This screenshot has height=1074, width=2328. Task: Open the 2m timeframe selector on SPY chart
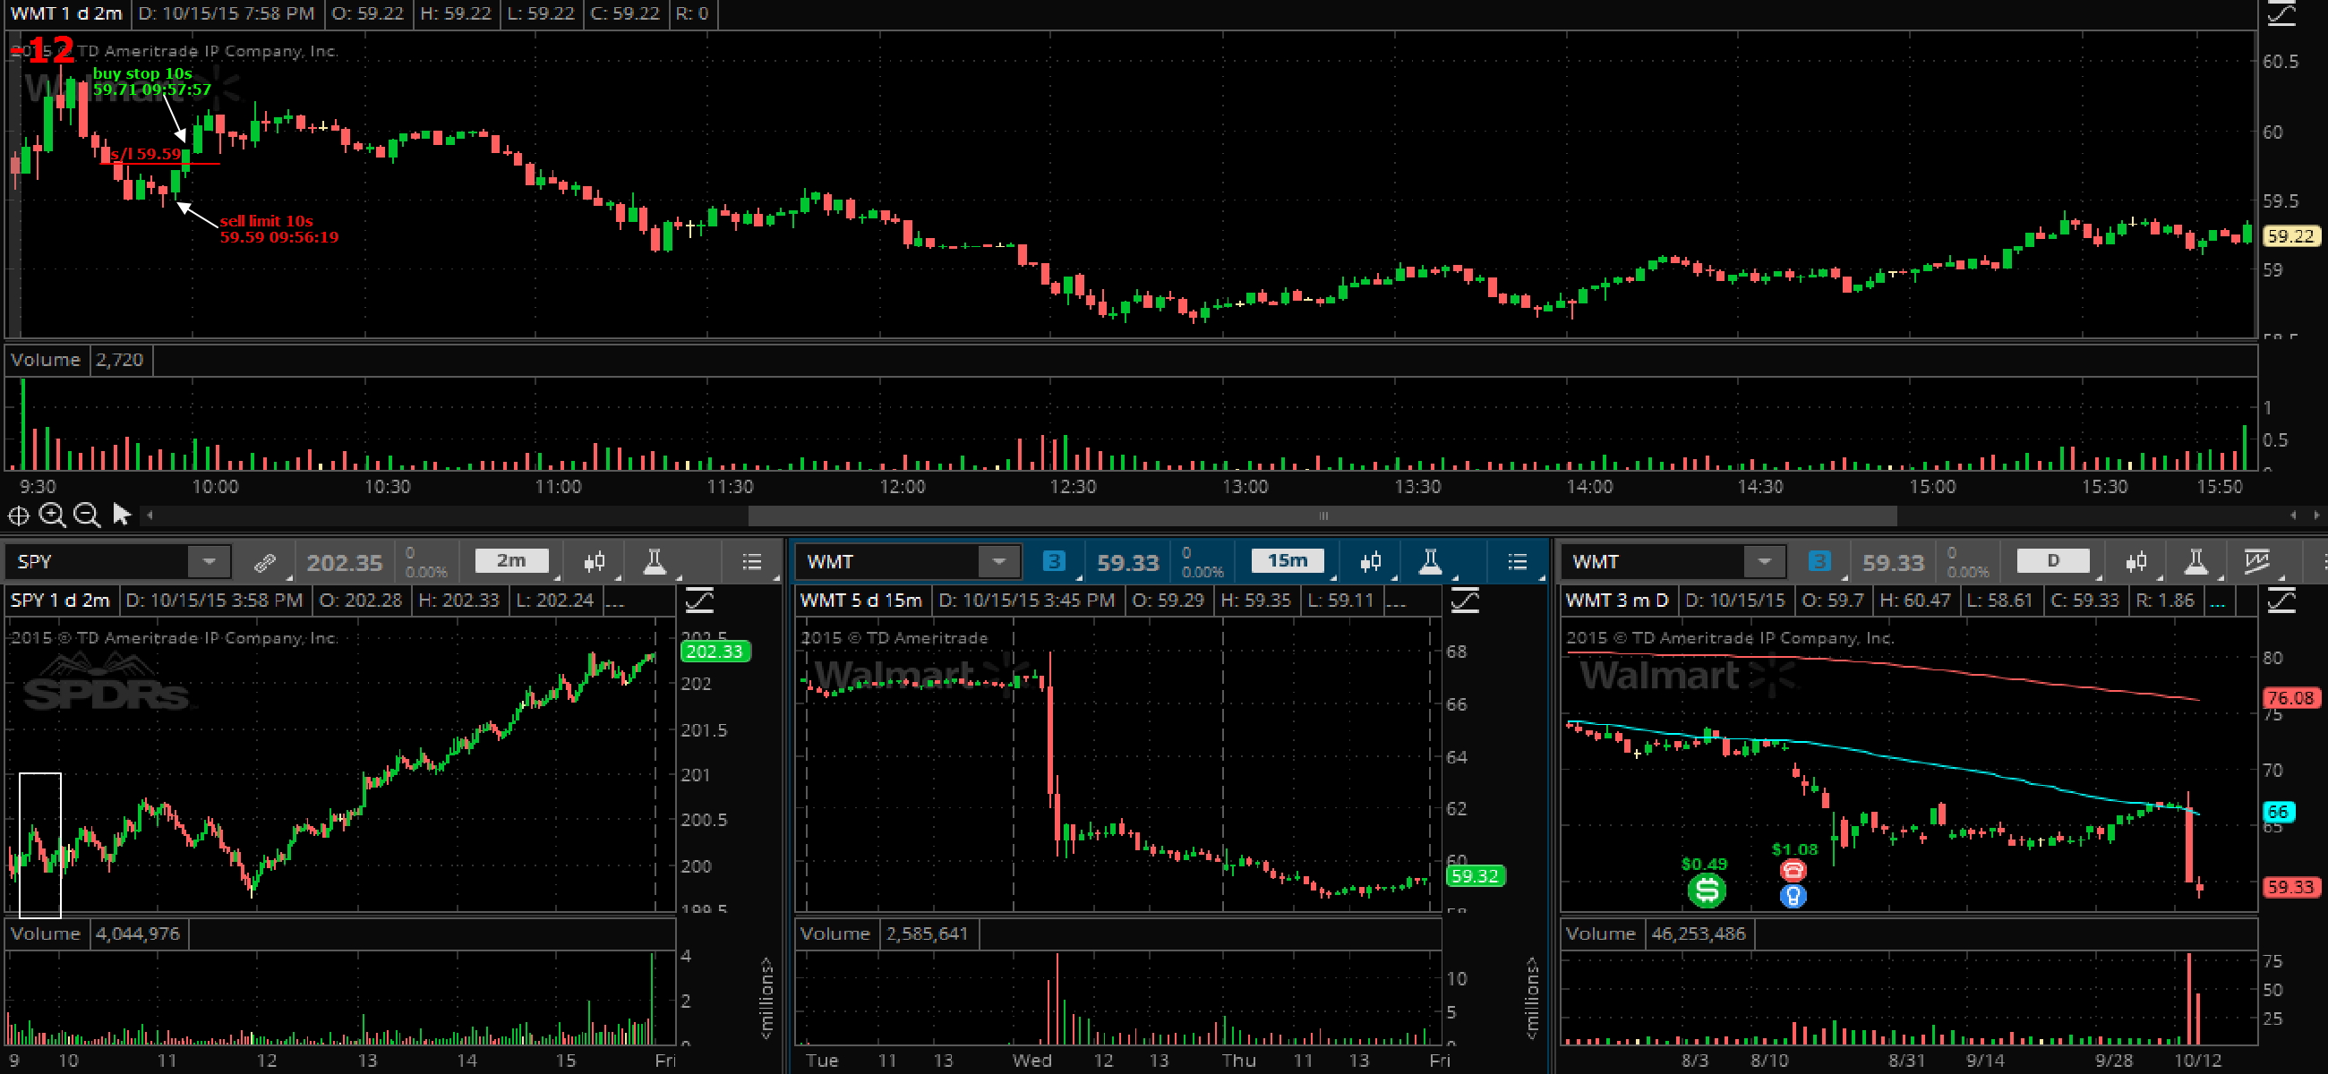pyautogui.click(x=511, y=561)
